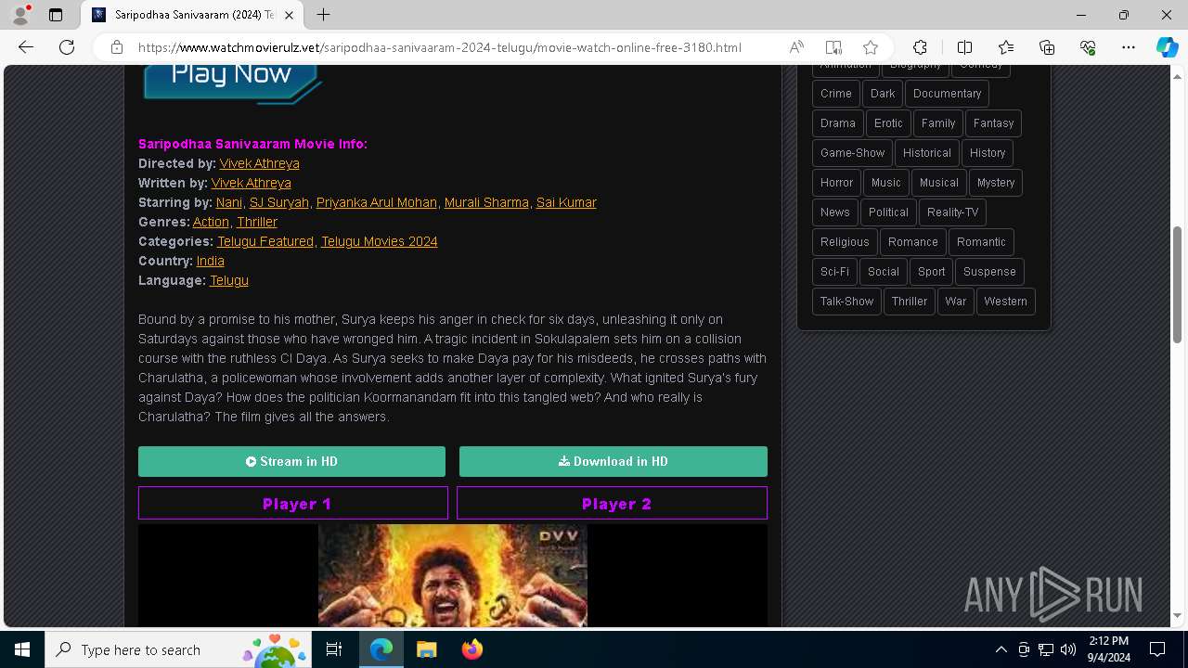This screenshot has width=1188, height=668.
Task: Open writer Vivek Athreya link
Action: [251, 183]
